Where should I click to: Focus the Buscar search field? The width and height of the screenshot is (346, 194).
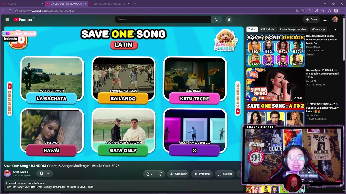(x=163, y=19)
